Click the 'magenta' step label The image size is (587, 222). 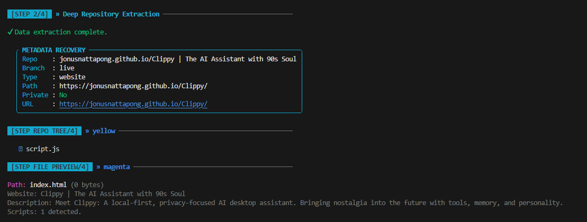(x=117, y=166)
